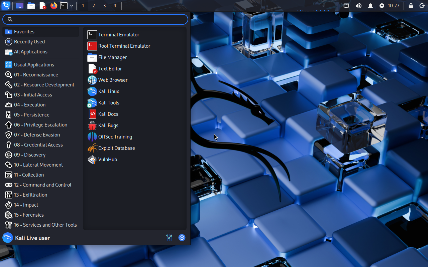Open the VulnHub launcher
The height and width of the screenshot is (267, 428).
[107, 160]
